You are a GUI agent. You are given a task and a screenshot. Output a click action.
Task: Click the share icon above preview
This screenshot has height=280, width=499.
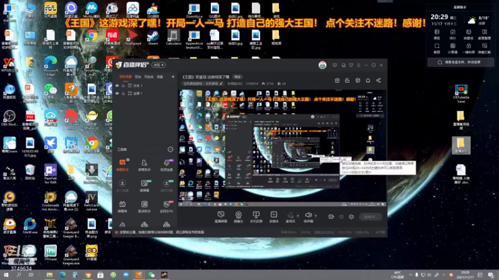tap(379, 81)
